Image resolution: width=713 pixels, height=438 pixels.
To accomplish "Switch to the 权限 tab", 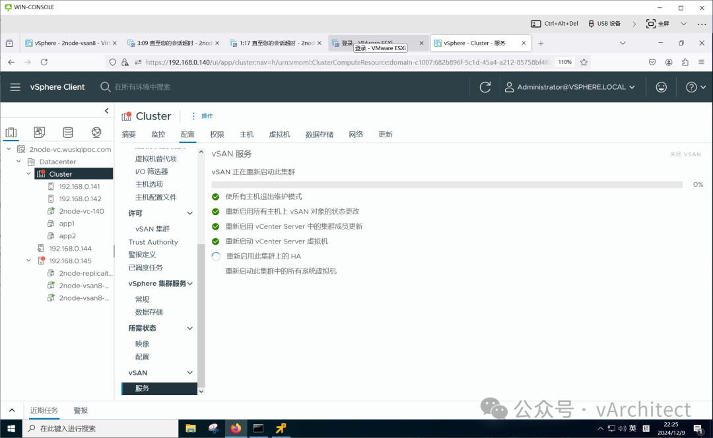I will pyautogui.click(x=217, y=135).
